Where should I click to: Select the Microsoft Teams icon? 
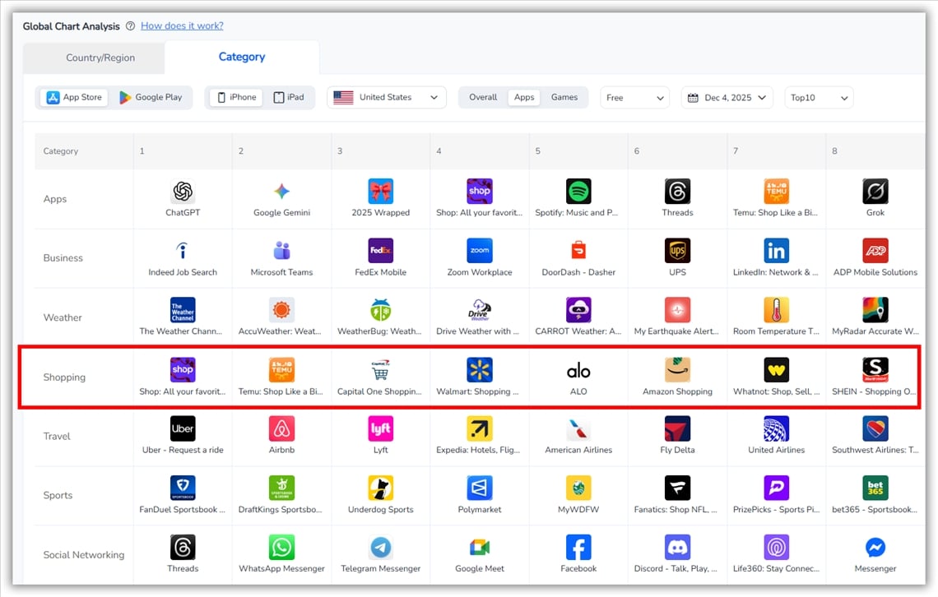(281, 251)
